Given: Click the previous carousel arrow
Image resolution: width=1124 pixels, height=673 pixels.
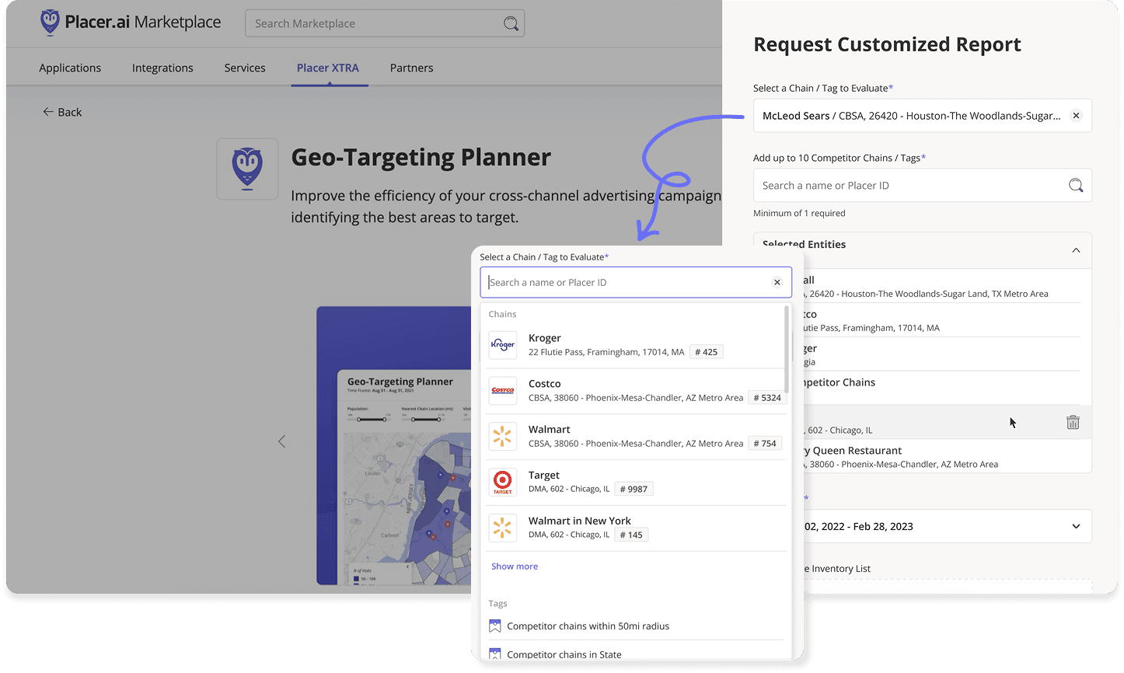Looking at the screenshot, I should (x=281, y=441).
